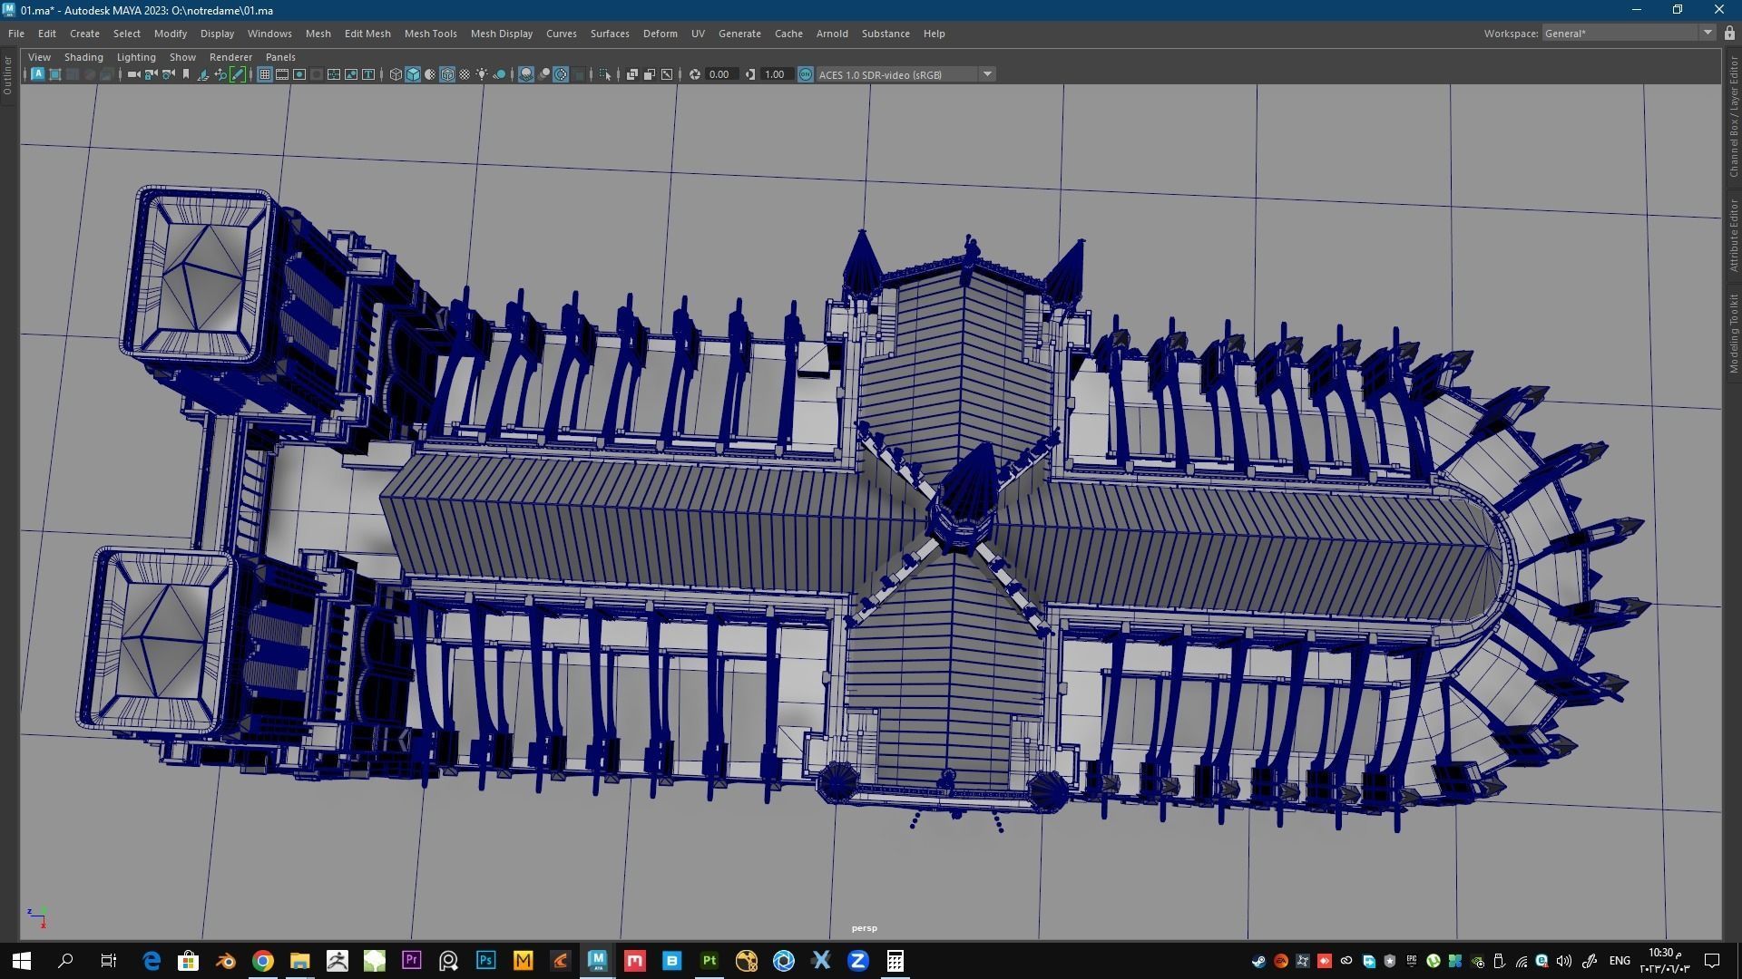Open the File menu
Viewport: 1742px width, 979px height.
[16, 34]
